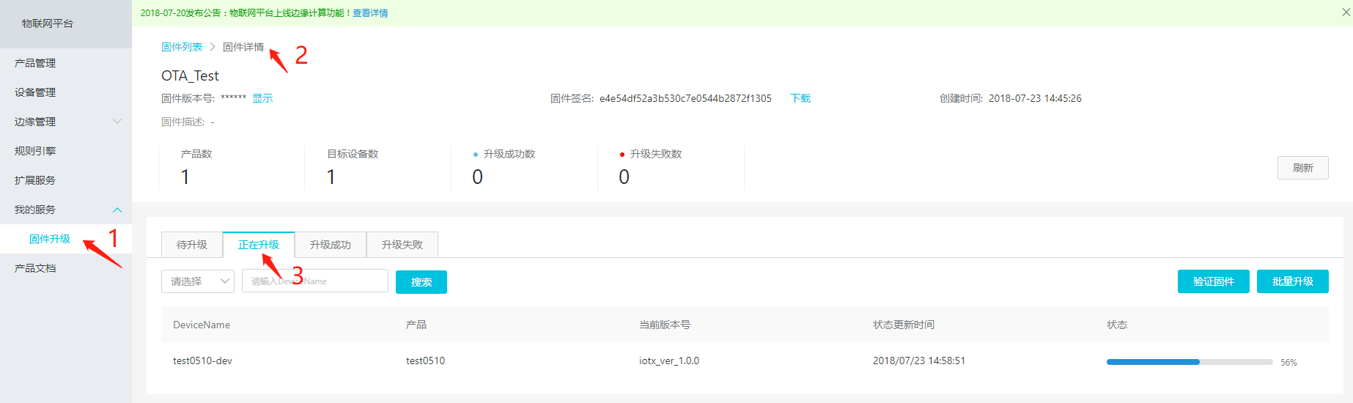The width and height of the screenshot is (1353, 403).
Task: Switch to the 待升级 tab
Action: pos(192,245)
